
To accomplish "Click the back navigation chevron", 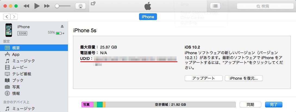I will click(x=7, y=17).
